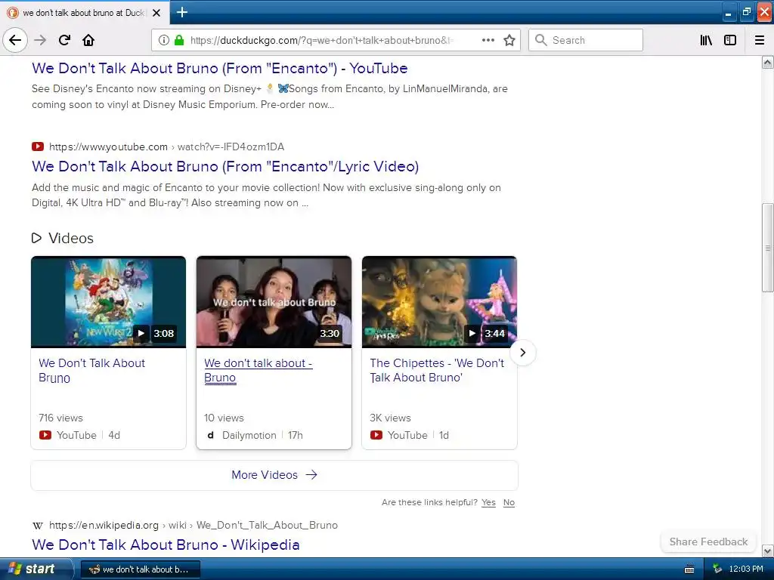The height and width of the screenshot is (580, 774).
Task: Play the Dailymotion 3:30 video thumbnail
Action: (x=274, y=302)
